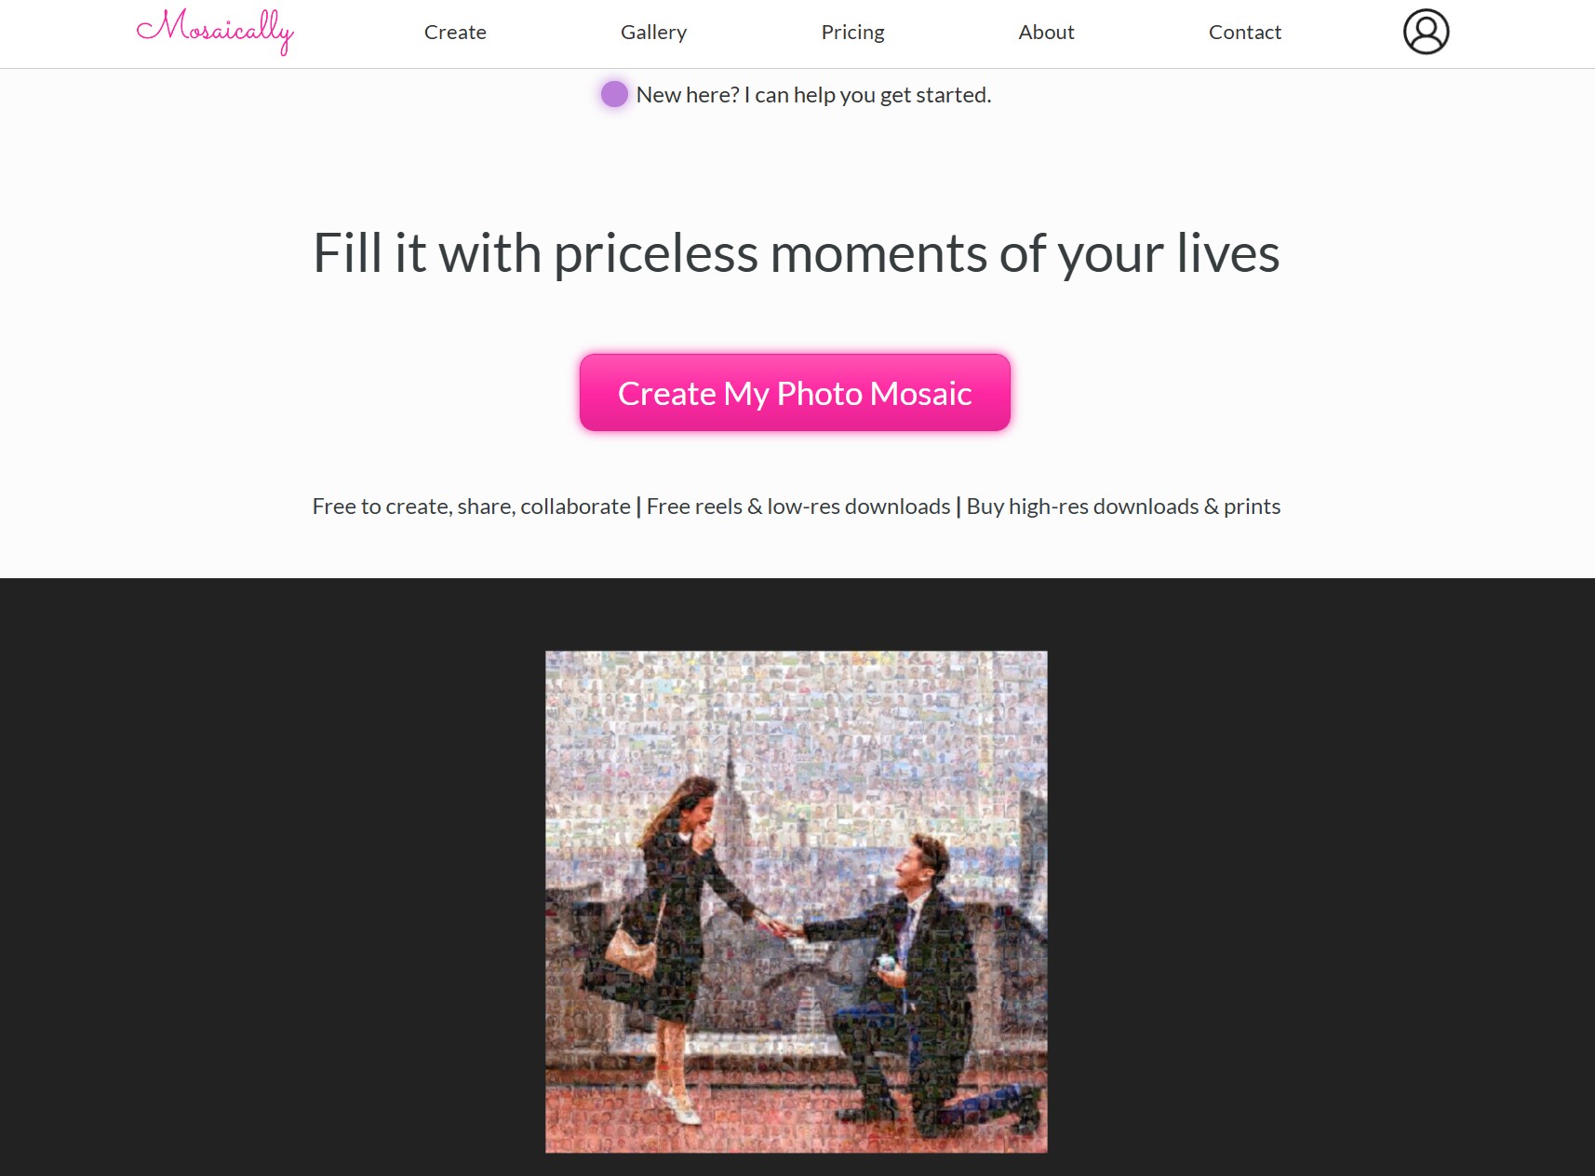This screenshot has width=1595, height=1176.
Task: Open the proposal photo mosaic image
Action: coord(797,901)
